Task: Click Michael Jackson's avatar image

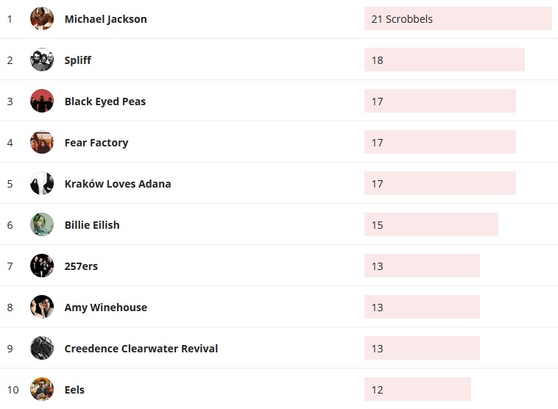Action: 42,18
